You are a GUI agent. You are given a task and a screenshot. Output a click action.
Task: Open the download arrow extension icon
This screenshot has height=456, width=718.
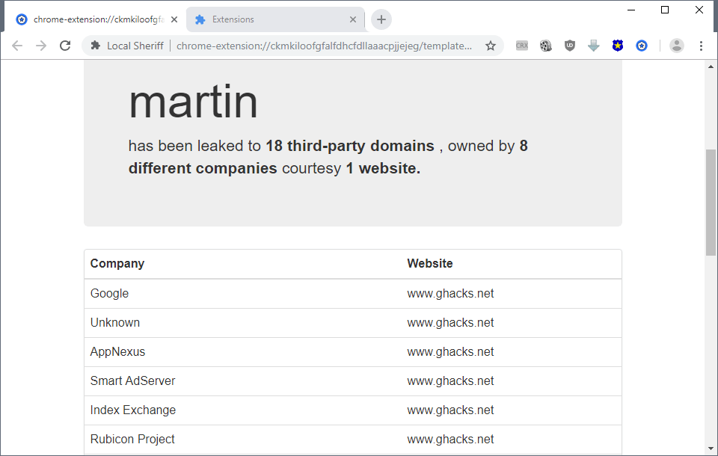click(593, 46)
